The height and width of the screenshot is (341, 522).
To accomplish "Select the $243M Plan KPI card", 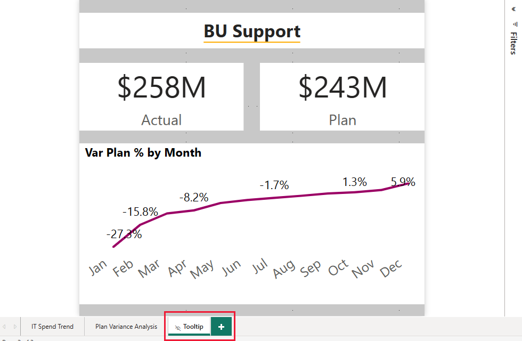I will [x=341, y=96].
